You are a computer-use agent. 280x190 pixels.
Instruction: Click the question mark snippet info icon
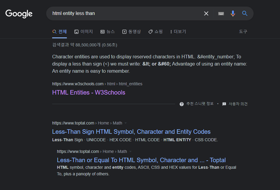coord(182,104)
